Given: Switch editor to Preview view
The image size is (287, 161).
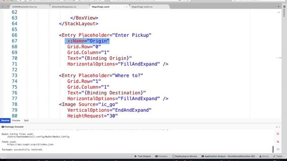Looking at the screenshot, I should [16, 120].
